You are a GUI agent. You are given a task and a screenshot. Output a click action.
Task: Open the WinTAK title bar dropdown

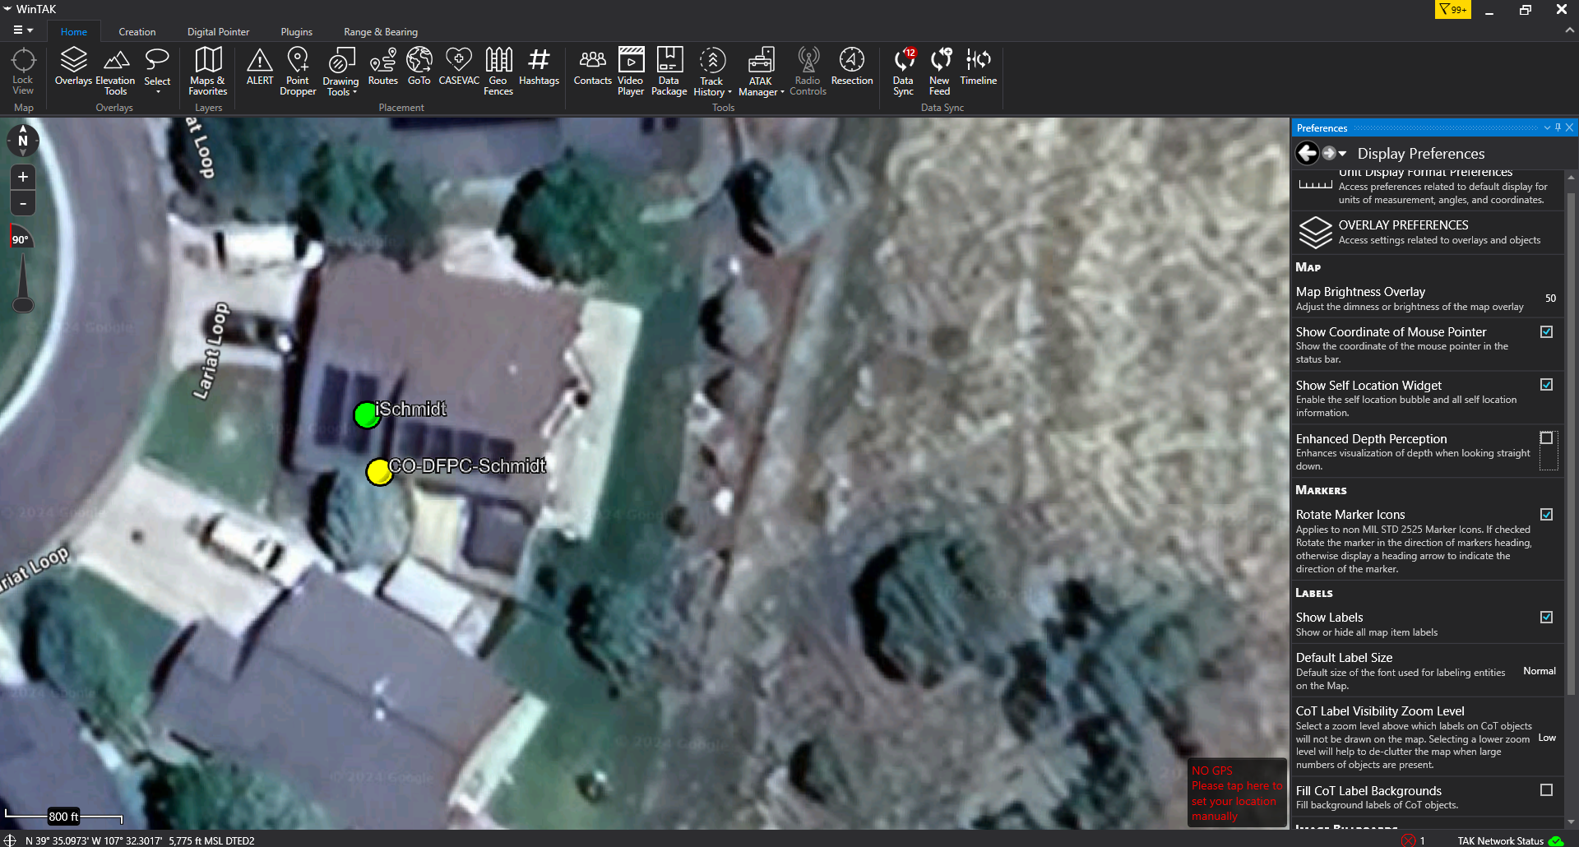7,9
